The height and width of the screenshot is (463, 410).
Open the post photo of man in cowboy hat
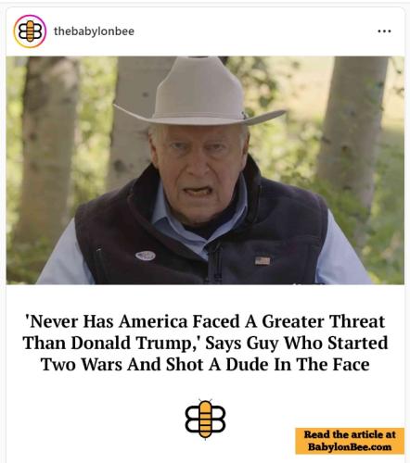(x=205, y=170)
